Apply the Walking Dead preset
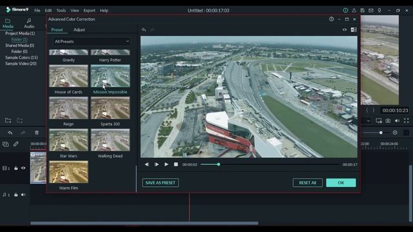Viewport: 413px width, 232px height. (x=110, y=140)
